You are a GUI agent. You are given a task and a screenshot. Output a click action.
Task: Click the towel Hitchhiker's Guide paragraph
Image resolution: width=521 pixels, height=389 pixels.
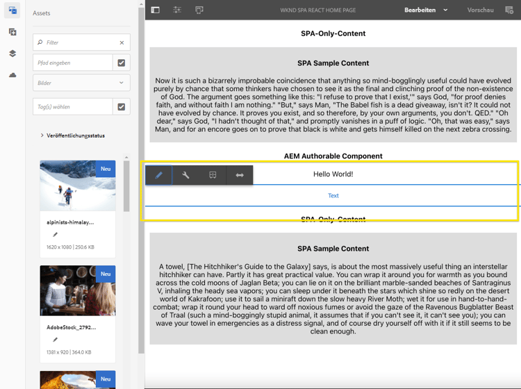333,299
